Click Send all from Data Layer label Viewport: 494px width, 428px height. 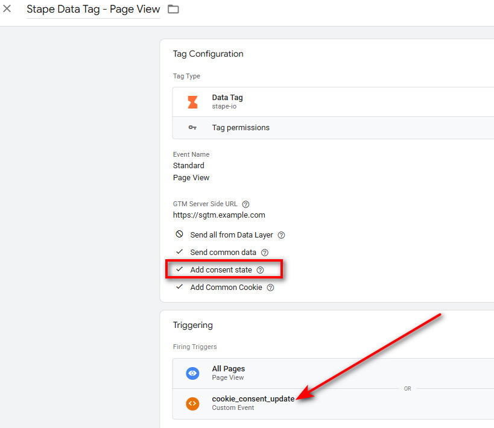pyautogui.click(x=232, y=235)
